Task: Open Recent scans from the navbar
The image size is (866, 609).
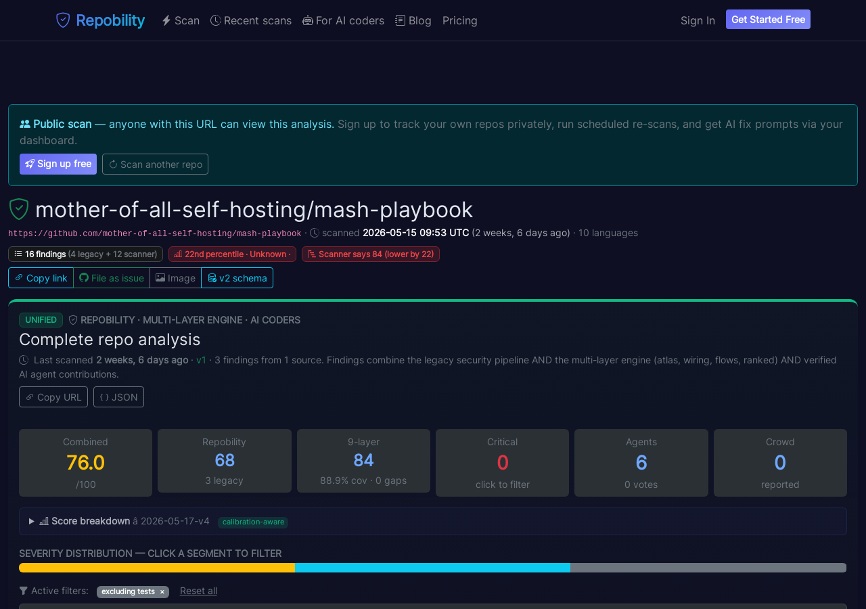Action: (251, 20)
